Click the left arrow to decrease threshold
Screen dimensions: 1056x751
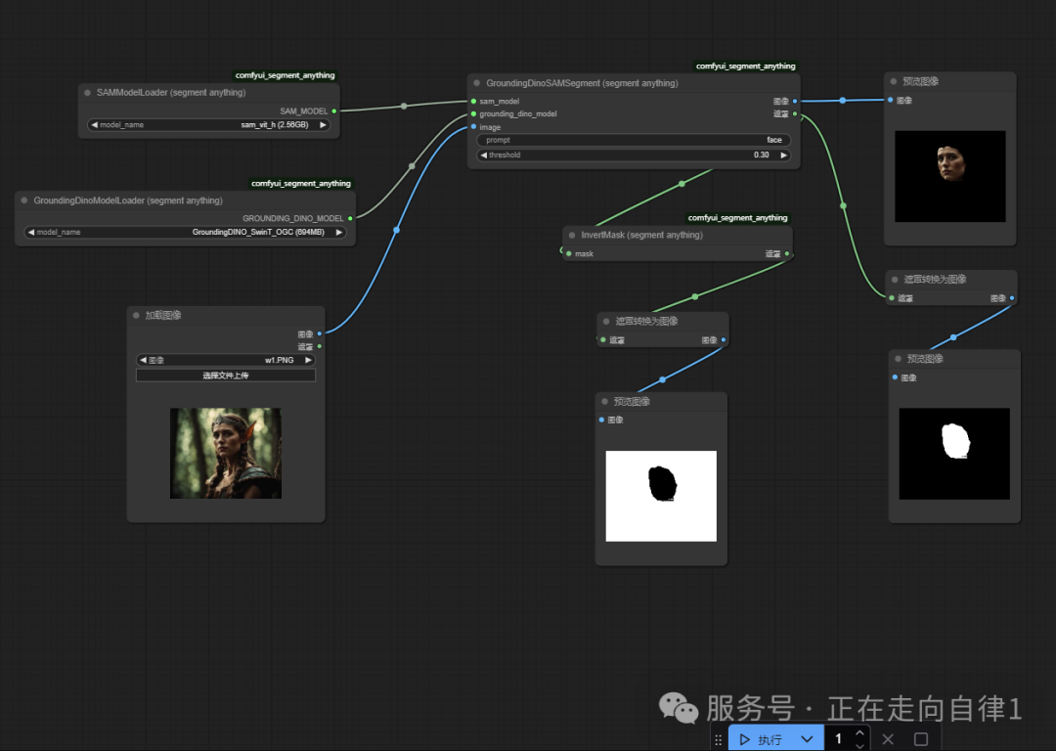[x=482, y=155]
